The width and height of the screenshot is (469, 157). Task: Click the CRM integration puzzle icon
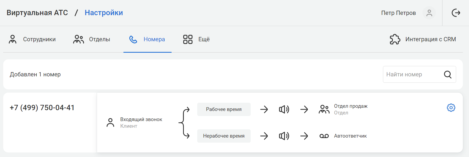395,39
